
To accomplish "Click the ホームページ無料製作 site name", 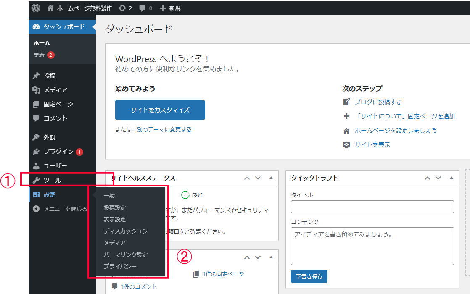I will (84, 8).
